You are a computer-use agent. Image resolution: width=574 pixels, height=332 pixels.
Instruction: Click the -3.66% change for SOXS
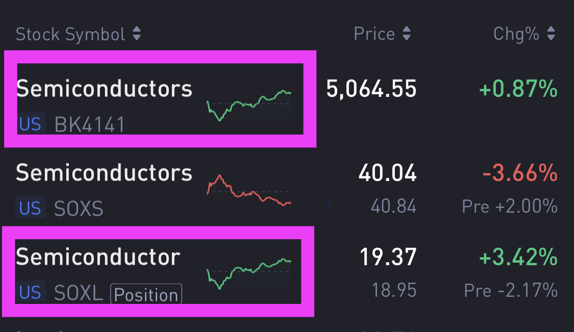tap(519, 174)
